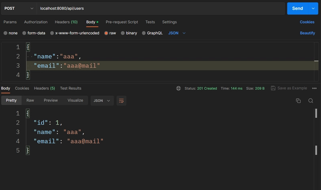Collapse the request body opening brace
Image resolution: width=321 pixels, height=190 pixels.
pyautogui.click(x=28, y=47)
